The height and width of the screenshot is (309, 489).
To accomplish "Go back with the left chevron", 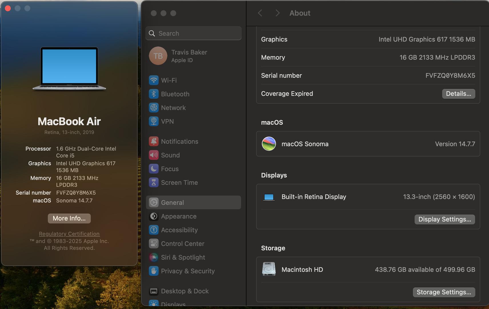I will pos(260,13).
